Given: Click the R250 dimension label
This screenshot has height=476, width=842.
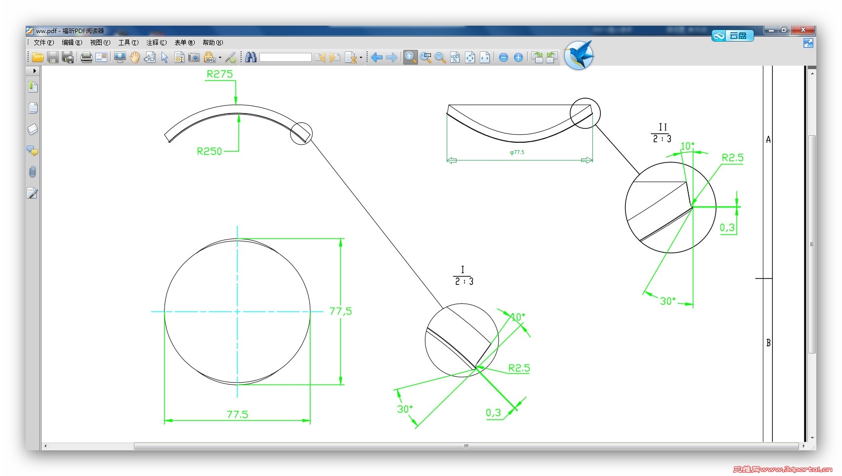Looking at the screenshot, I should [210, 151].
